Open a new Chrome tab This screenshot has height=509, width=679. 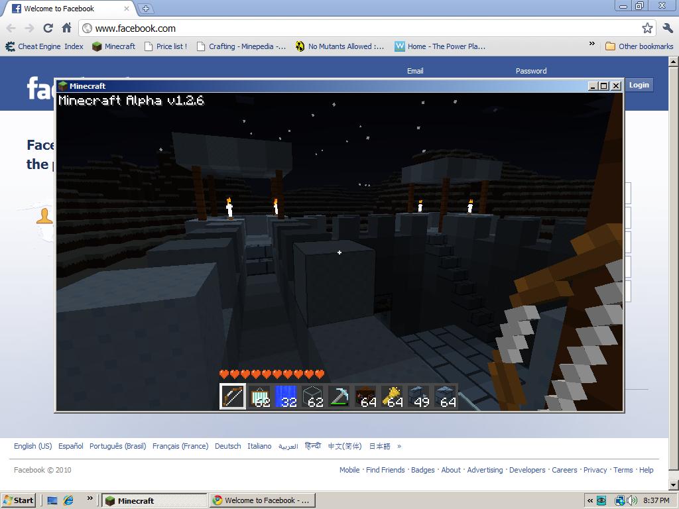(145, 9)
